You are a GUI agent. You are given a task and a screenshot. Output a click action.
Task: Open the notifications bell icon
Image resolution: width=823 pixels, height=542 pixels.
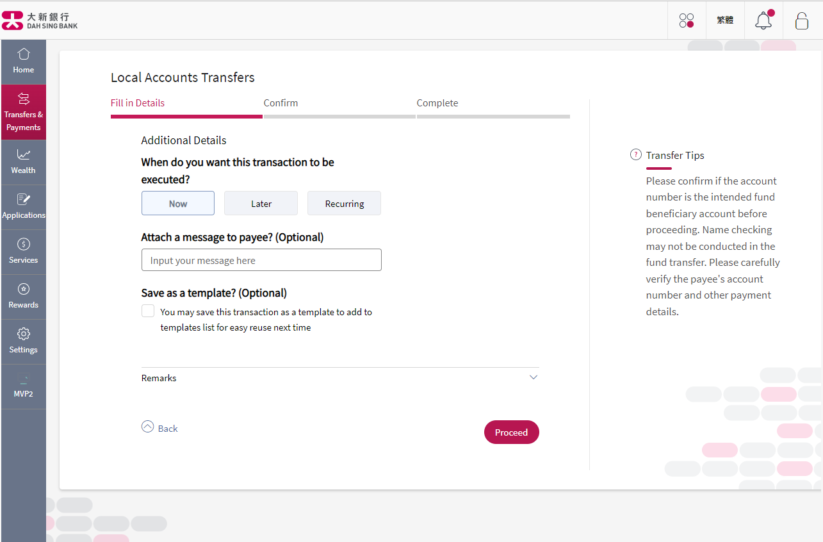(x=763, y=21)
